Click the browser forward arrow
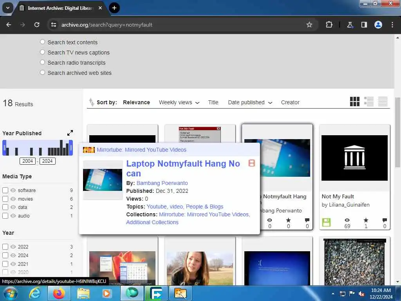 (x=22, y=25)
